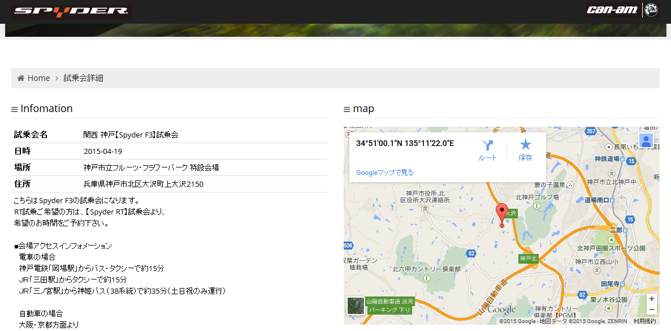Switch to satellite view thumbnail
The height and width of the screenshot is (331, 671).
click(356, 306)
